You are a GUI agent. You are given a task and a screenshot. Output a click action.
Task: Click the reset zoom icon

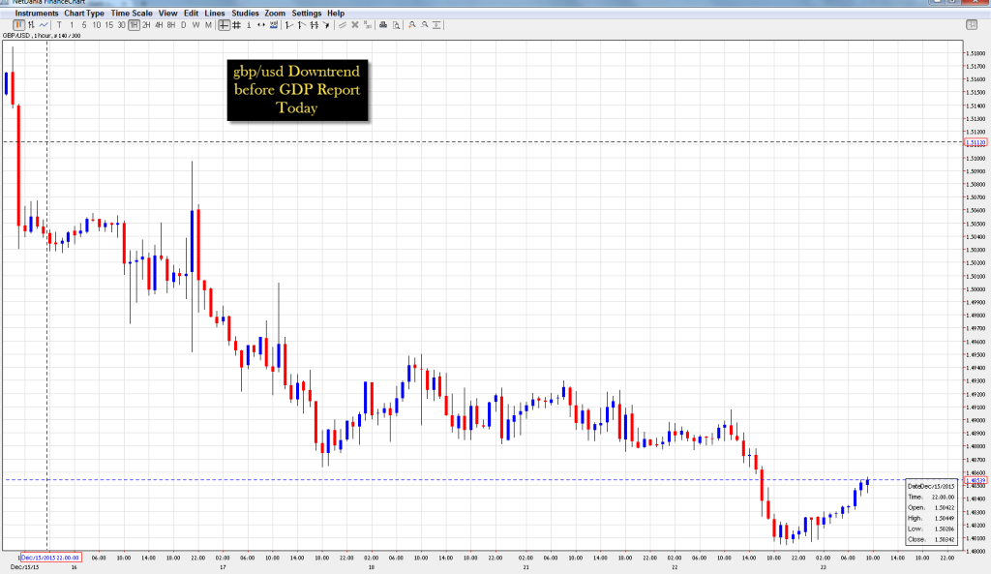click(x=436, y=25)
